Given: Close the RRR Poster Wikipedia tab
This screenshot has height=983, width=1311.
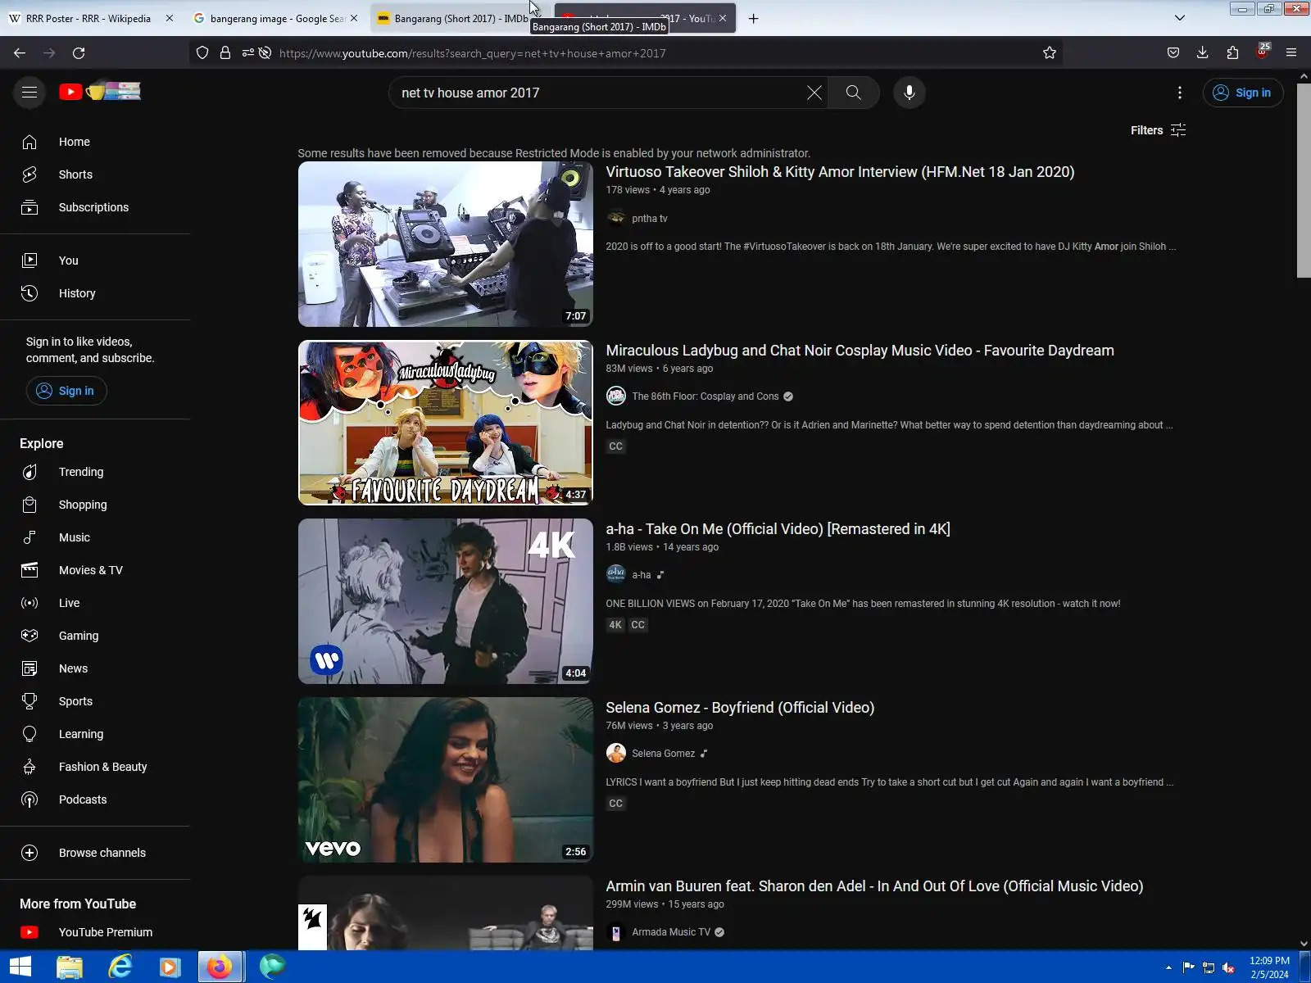Looking at the screenshot, I should pos(169,18).
